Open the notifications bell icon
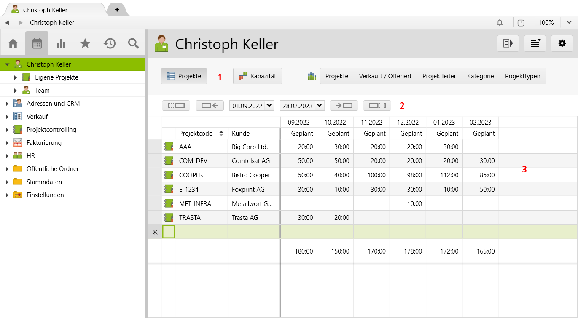 (500, 23)
